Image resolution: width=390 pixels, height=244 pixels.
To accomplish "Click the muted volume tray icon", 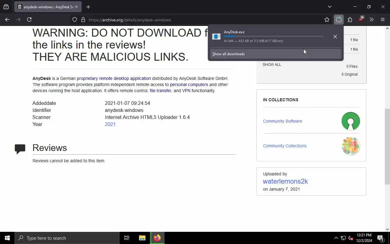I will pyautogui.click(x=351, y=238).
